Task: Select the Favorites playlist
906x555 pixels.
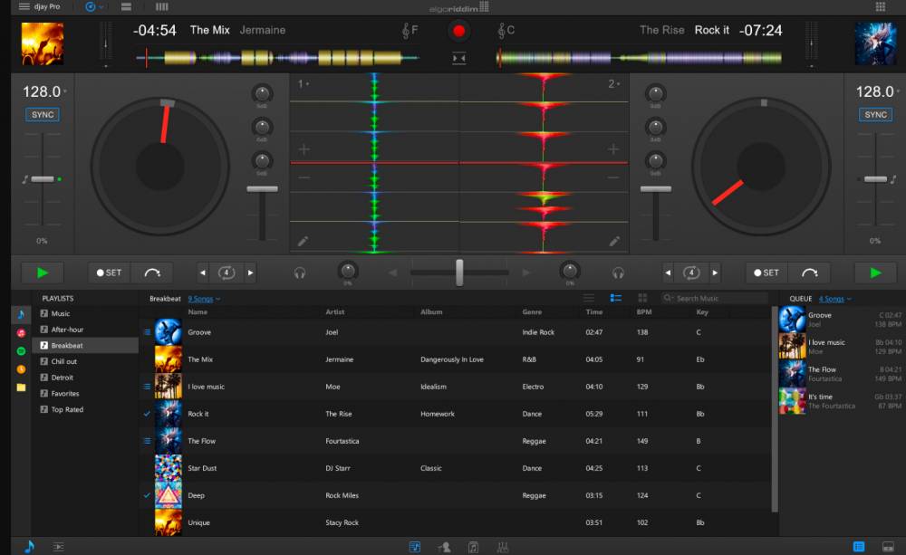Action: (65, 394)
